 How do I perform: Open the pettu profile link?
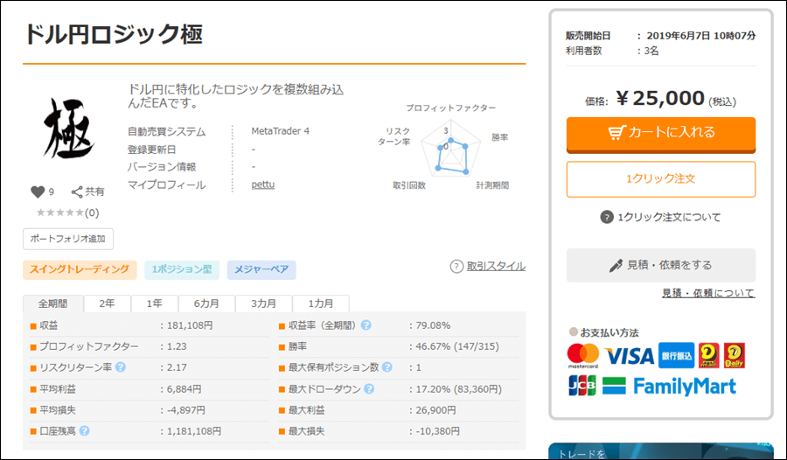coord(263,185)
